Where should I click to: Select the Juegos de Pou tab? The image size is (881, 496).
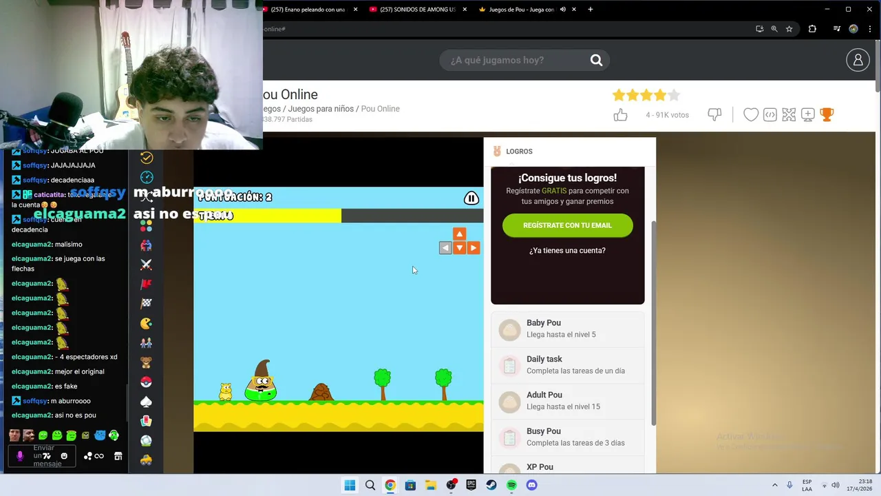pos(521,10)
